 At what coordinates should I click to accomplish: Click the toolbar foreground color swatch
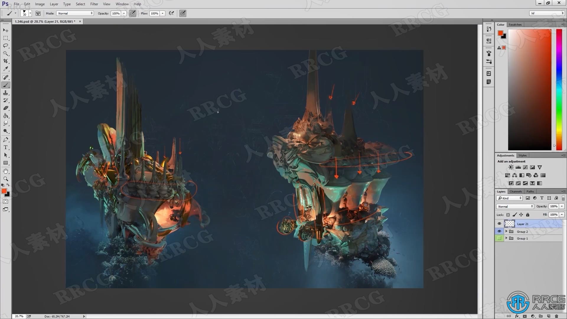[x=4, y=191]
